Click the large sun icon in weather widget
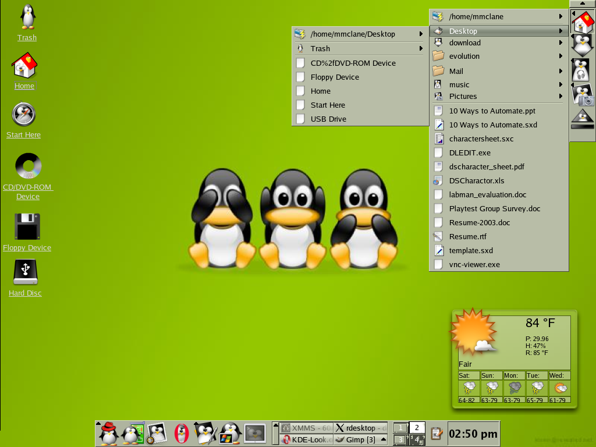The image size is (596, 447). [x=473, y=331]
